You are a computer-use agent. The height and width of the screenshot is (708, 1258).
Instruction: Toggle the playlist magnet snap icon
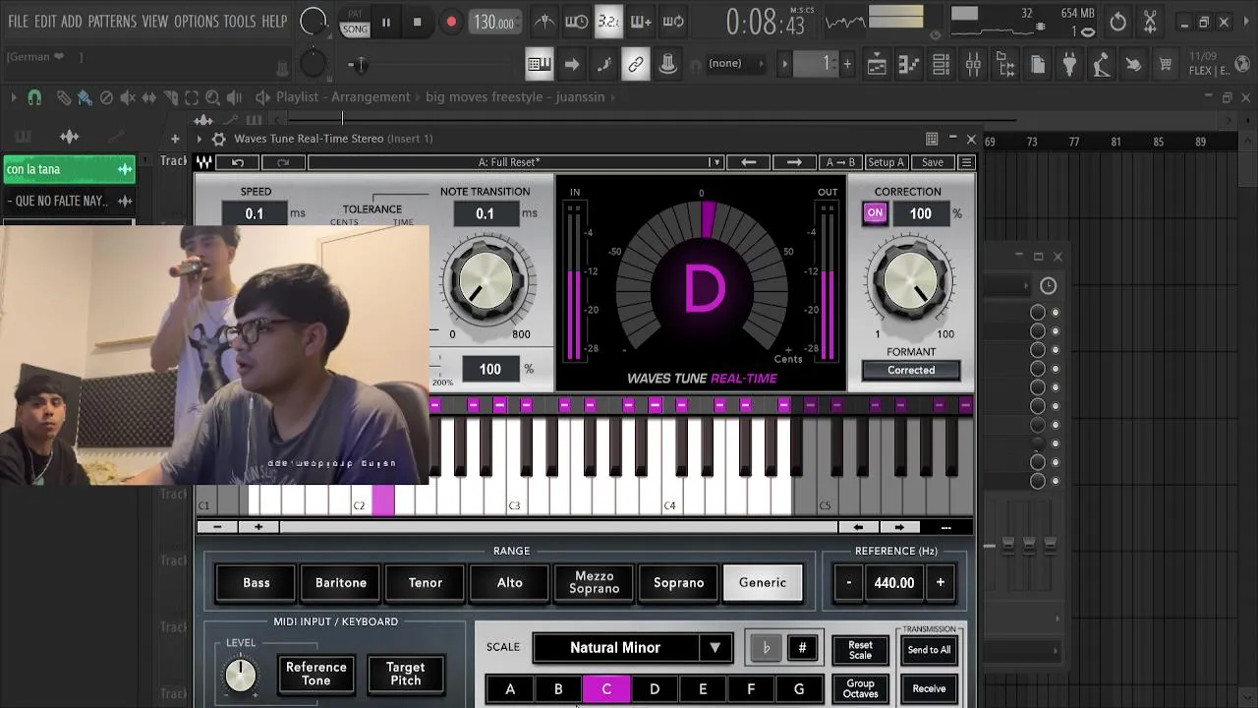tap(34, 97)
